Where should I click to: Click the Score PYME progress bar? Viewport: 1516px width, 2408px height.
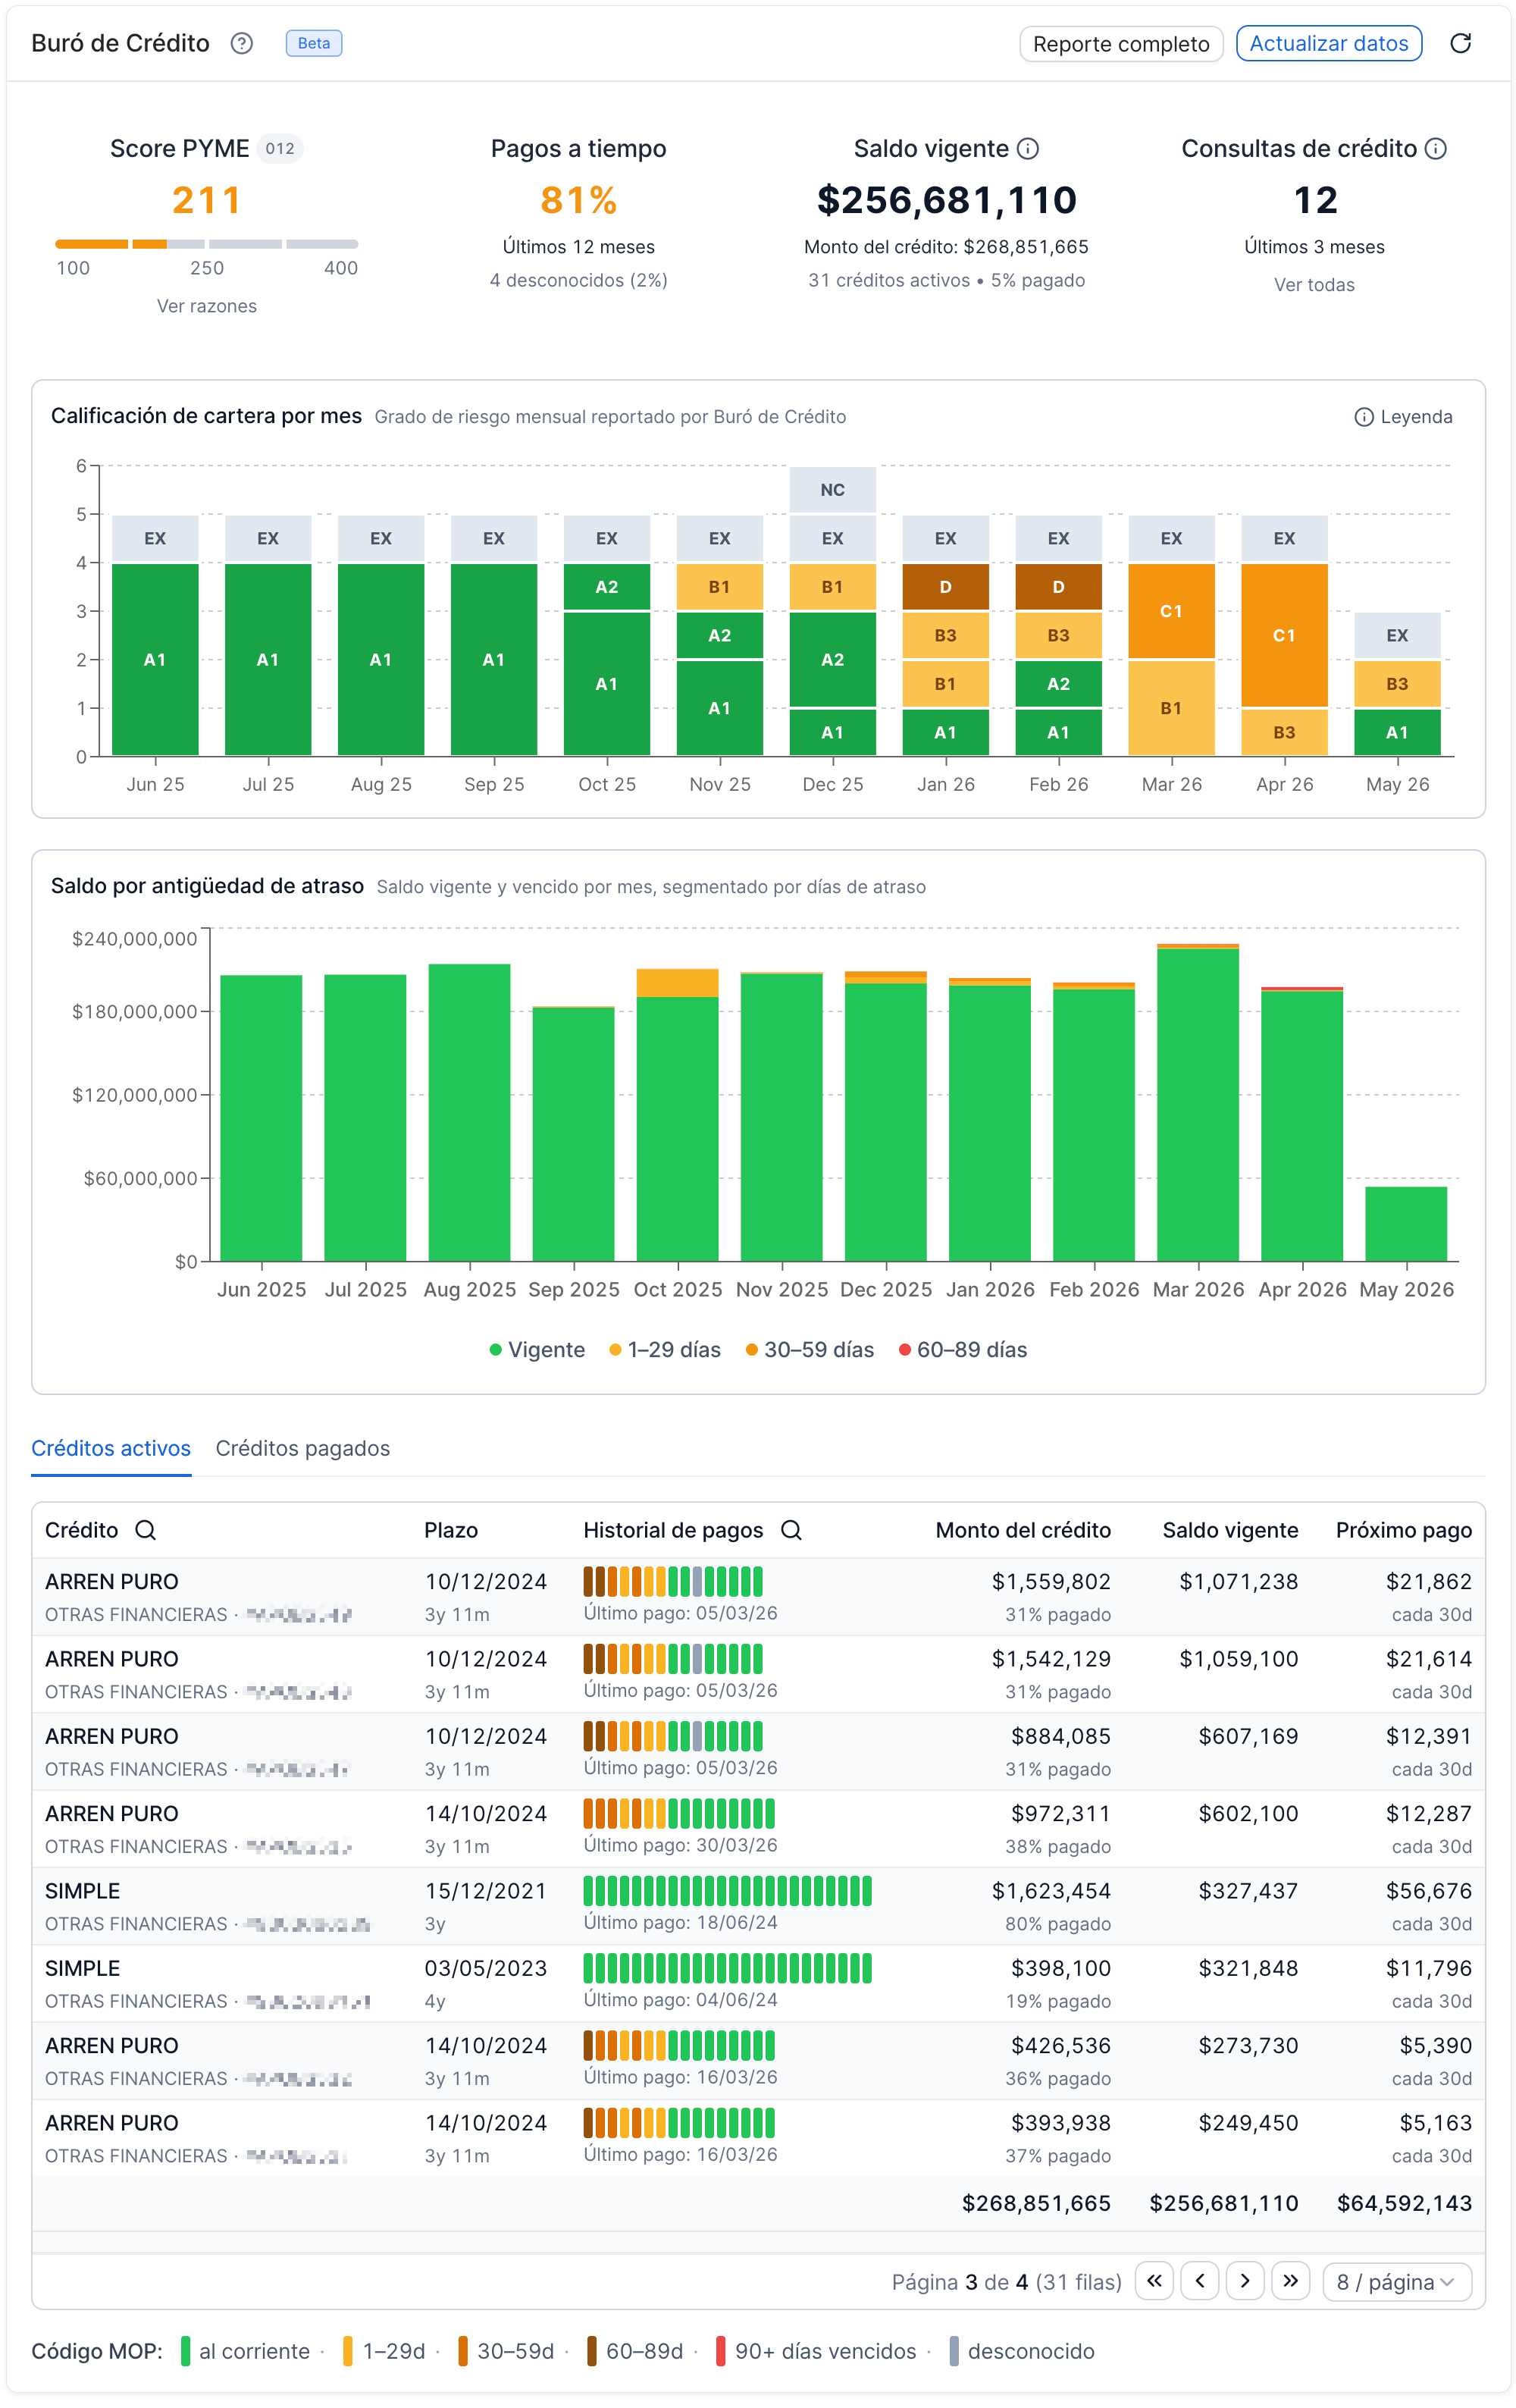tap(206, 244)
